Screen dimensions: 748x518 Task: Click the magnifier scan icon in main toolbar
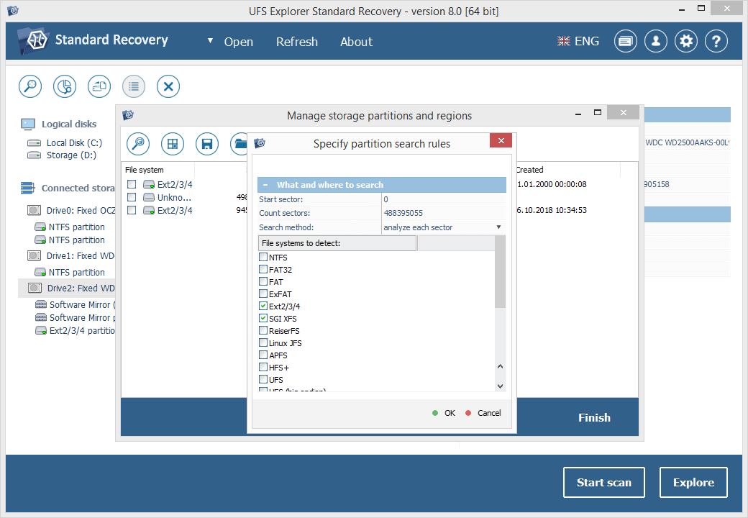click(30, 86)
